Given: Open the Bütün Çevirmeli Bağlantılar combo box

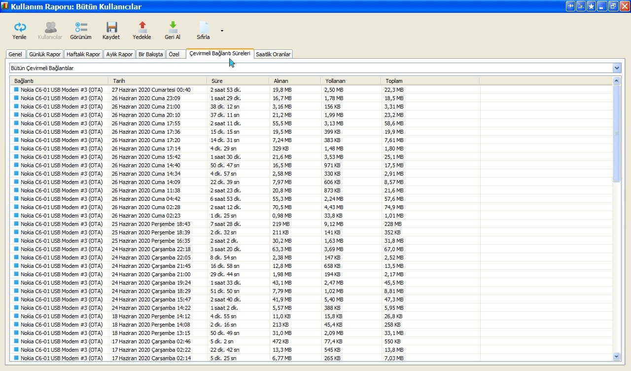Looking at the screenshot, I should coord(315,68).
